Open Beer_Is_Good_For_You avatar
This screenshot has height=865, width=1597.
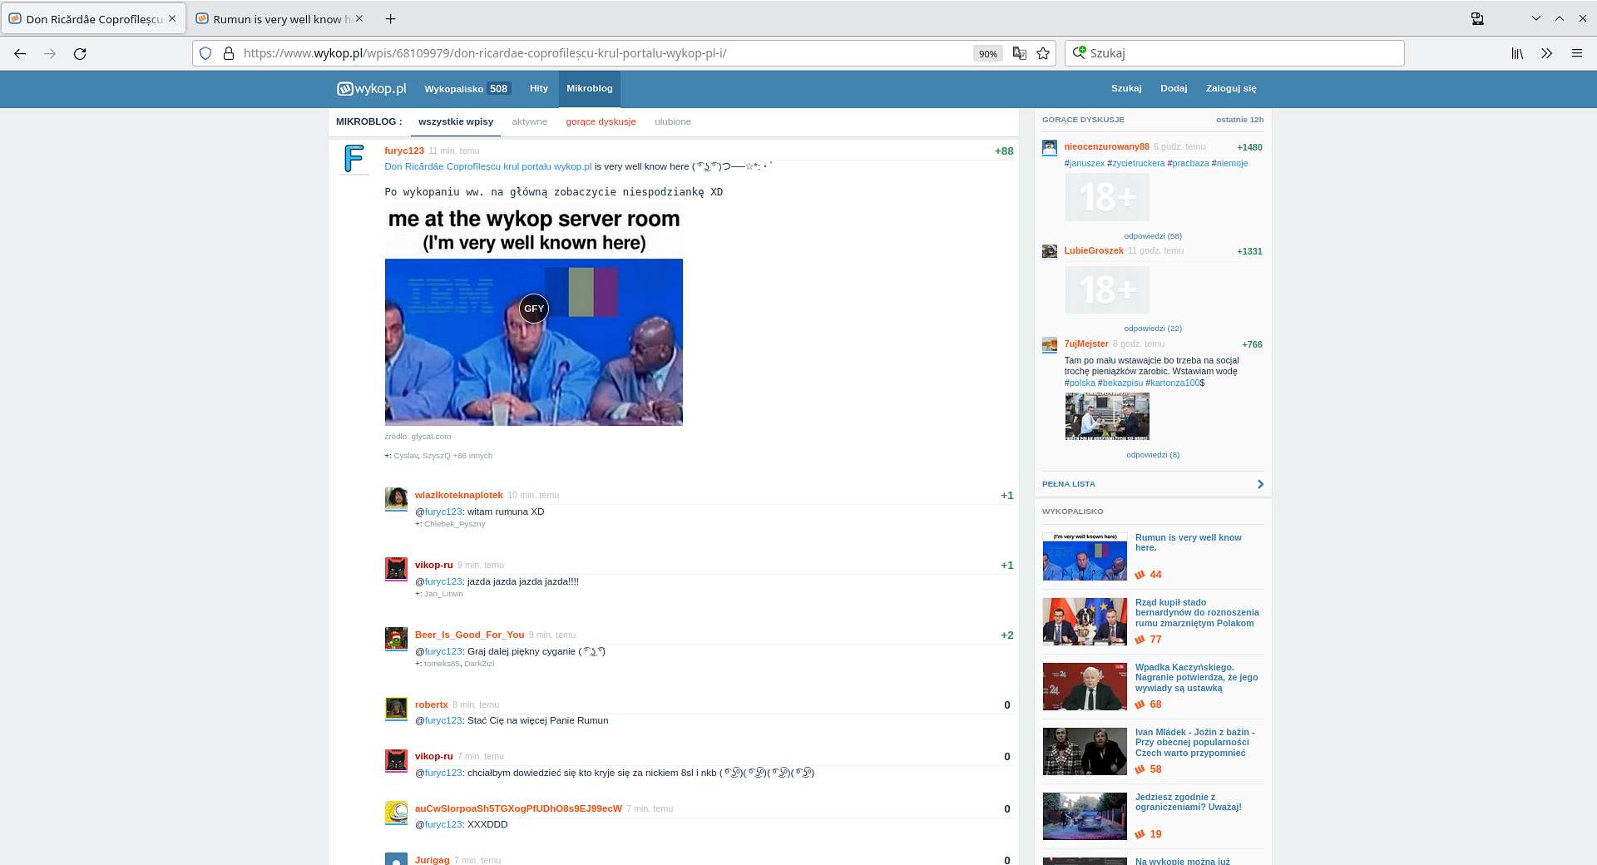[x=396, y=638]
